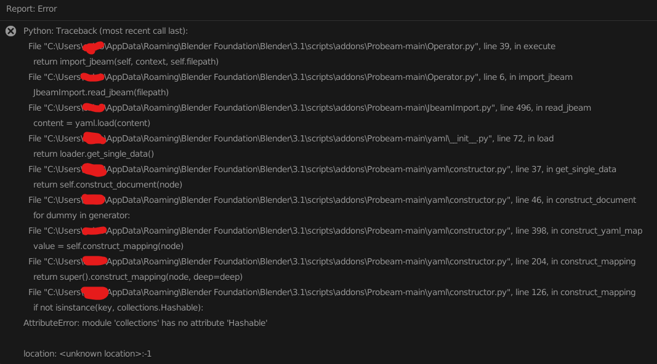Select the Operator.py line 6 import_jbeam entry
The image size is (657, 364).
tap(300, 77)
